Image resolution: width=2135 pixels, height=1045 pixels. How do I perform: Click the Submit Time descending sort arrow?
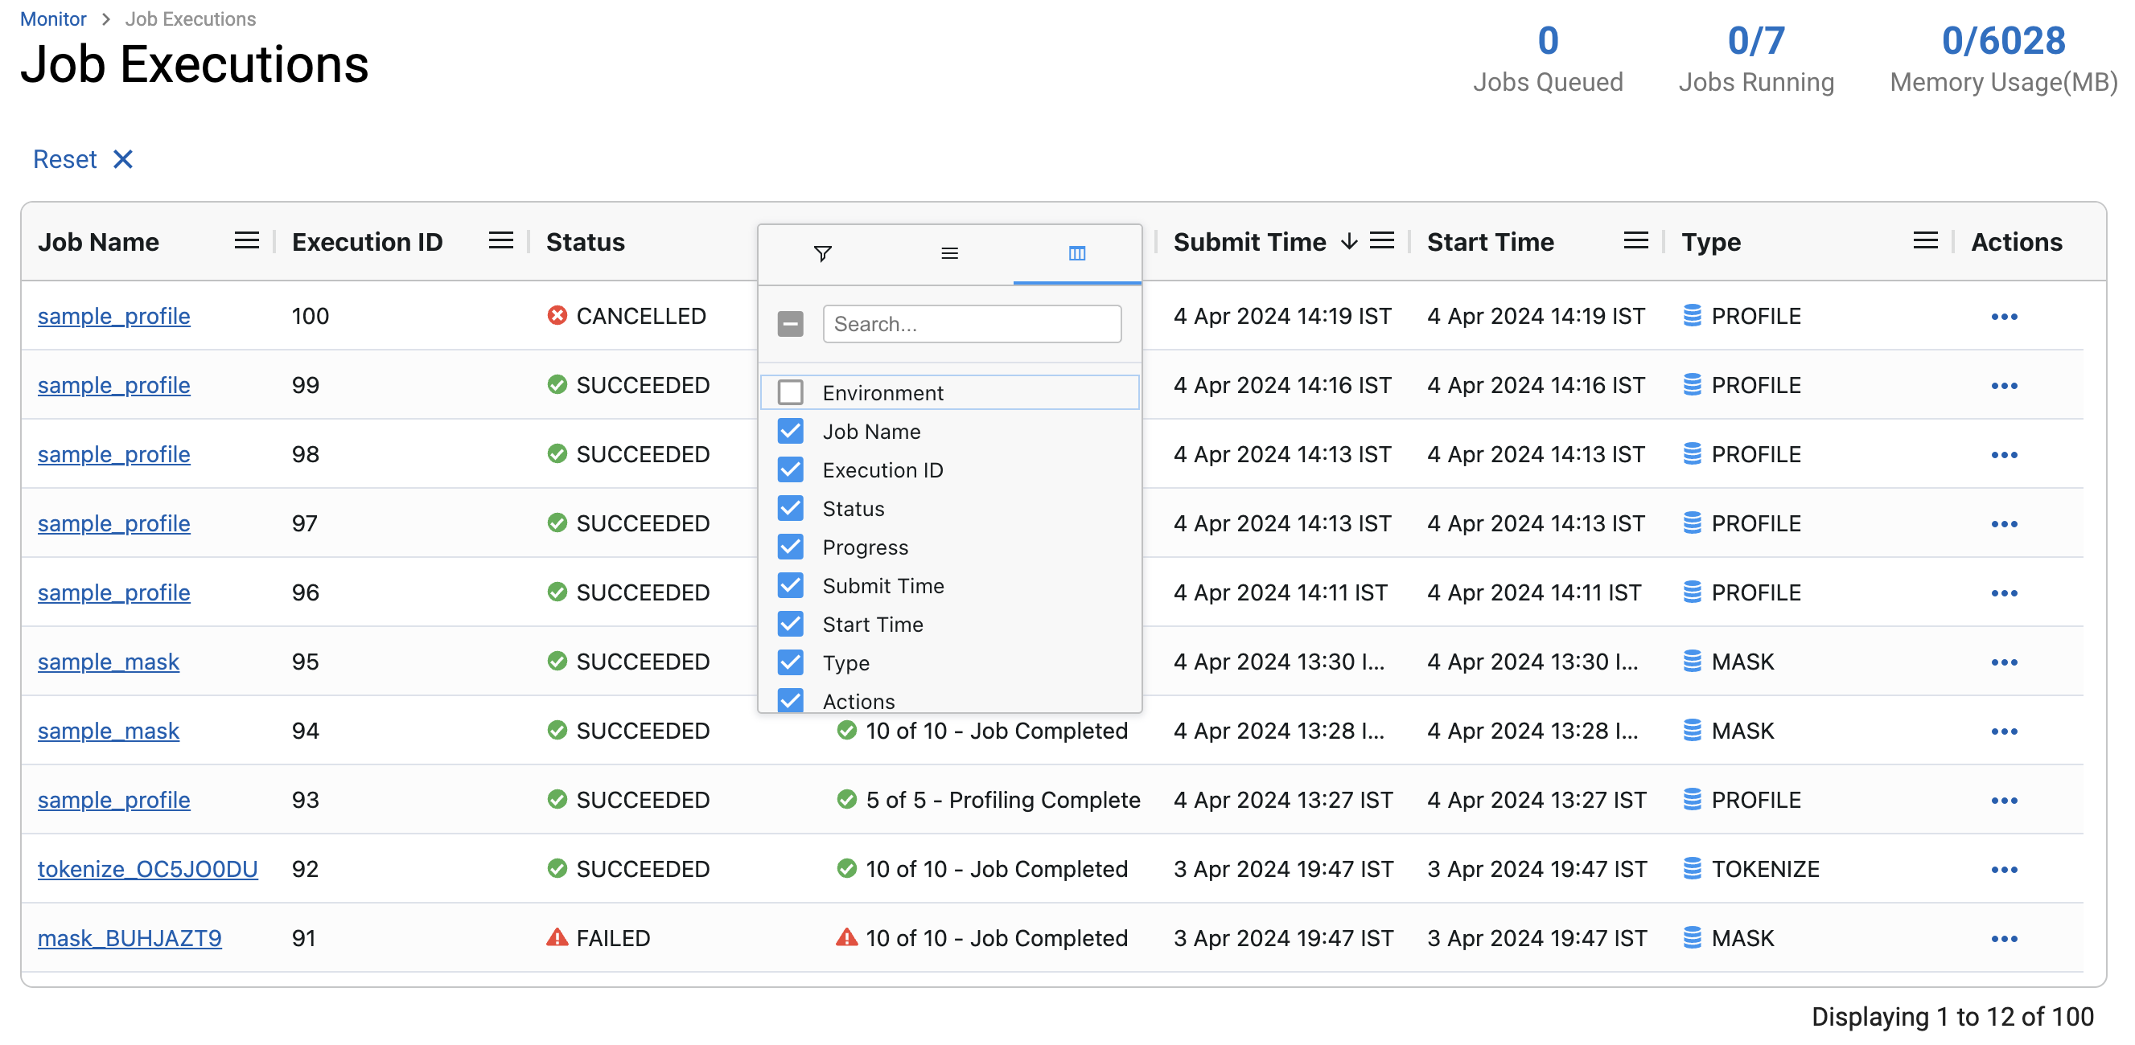click(x=1349, y=241)
